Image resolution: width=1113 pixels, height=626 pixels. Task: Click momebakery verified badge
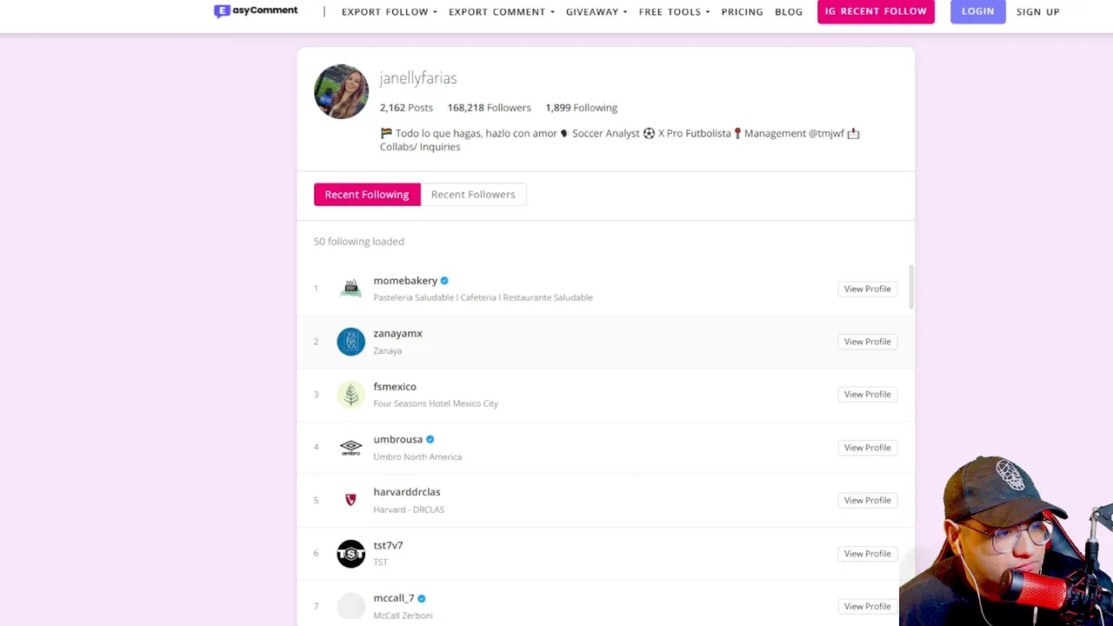coord(444,281)
